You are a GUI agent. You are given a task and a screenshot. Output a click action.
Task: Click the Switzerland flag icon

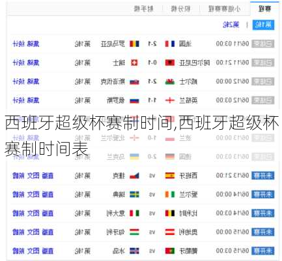[134, 63]
